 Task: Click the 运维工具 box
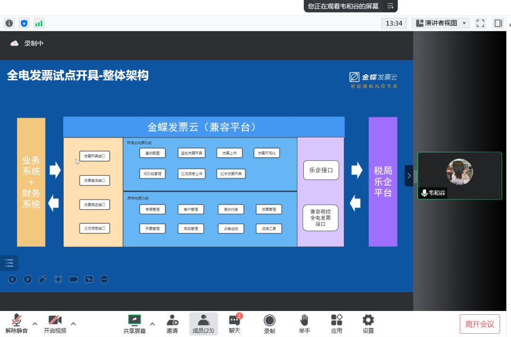point(269,229)
